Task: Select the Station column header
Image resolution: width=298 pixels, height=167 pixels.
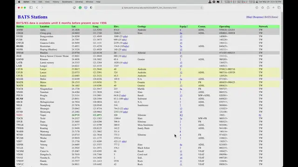Action: [x=20, y=26]
